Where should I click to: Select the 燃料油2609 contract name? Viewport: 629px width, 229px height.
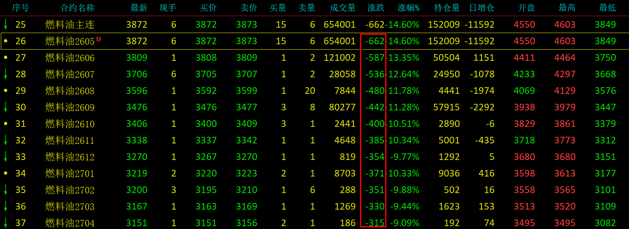[70, 107]
